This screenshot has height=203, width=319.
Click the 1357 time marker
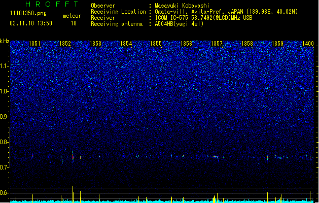tap(217, 44)
